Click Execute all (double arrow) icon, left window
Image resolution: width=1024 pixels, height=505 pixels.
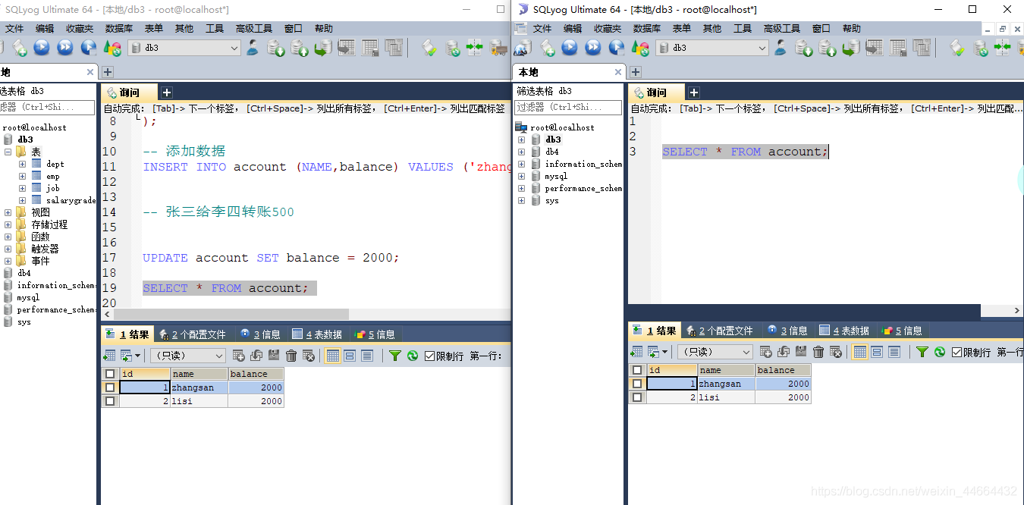tap(65, 48)
